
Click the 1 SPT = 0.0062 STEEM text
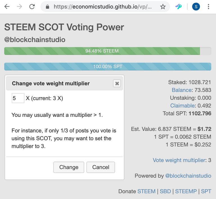coord(183,137)
